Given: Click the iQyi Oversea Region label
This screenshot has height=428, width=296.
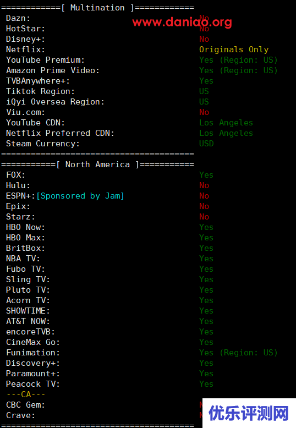Looking at the screenshot, I should pos(55,102).
